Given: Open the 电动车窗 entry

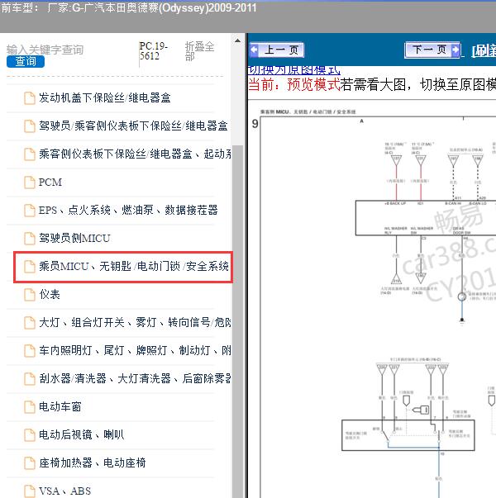Looking at the screenshot, I should [x=60, y=406].
